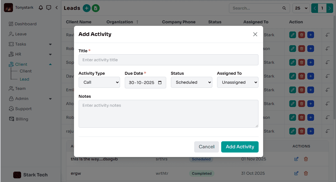Image resolution: width=336 pixels, height=182 pixels.
Task: Open the Assigned To dropdown
Action: 238,83
